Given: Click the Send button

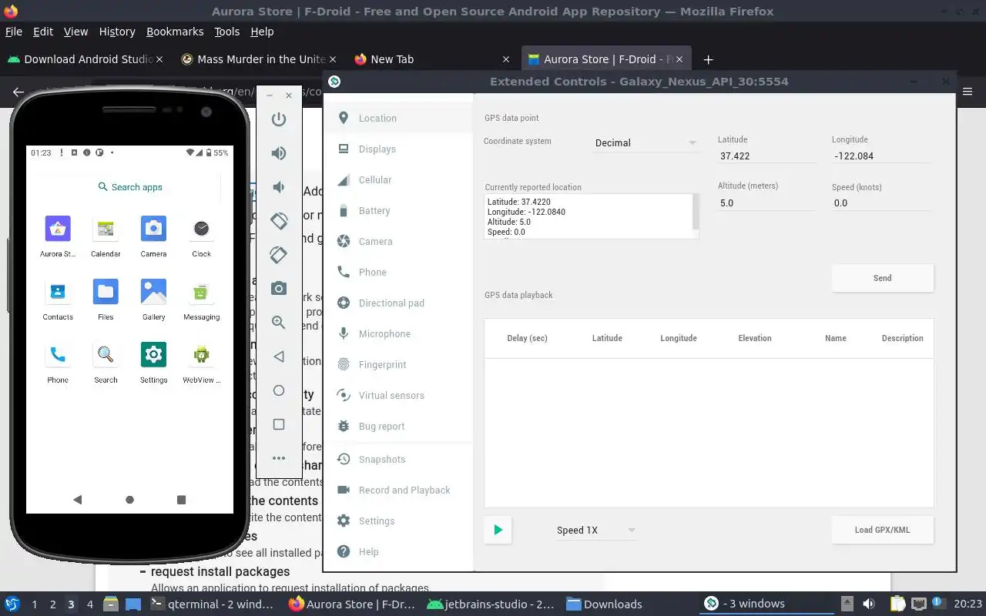Looking at the screenshot, I should click(883, 278).
